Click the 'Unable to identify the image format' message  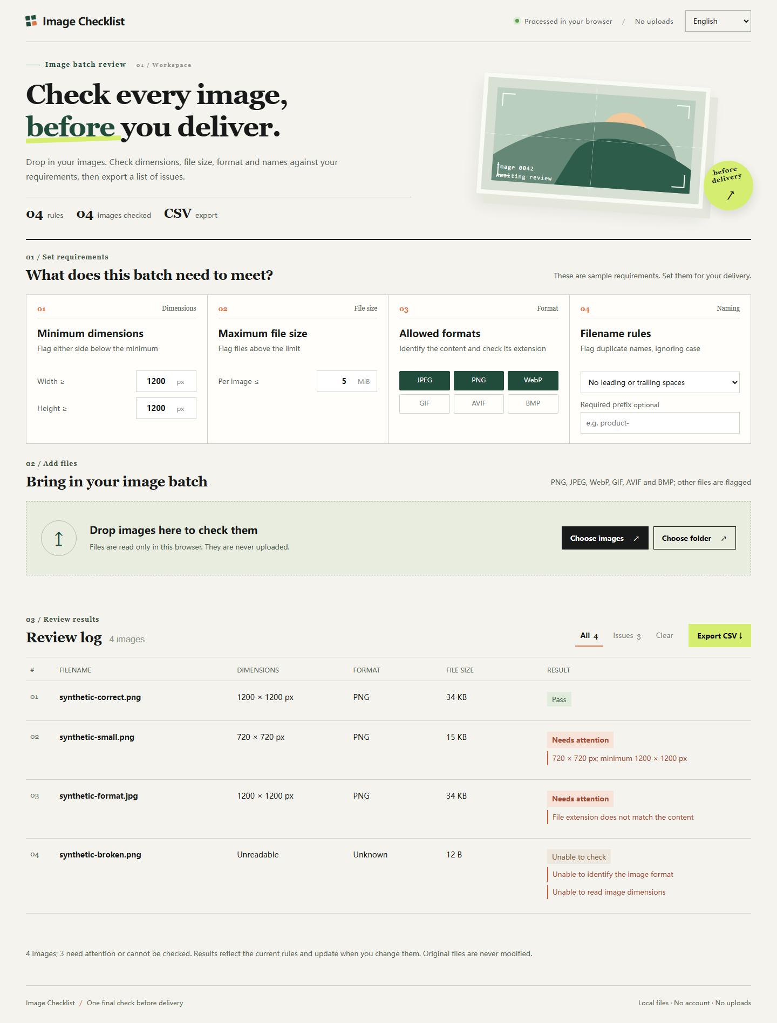point(612,874)
